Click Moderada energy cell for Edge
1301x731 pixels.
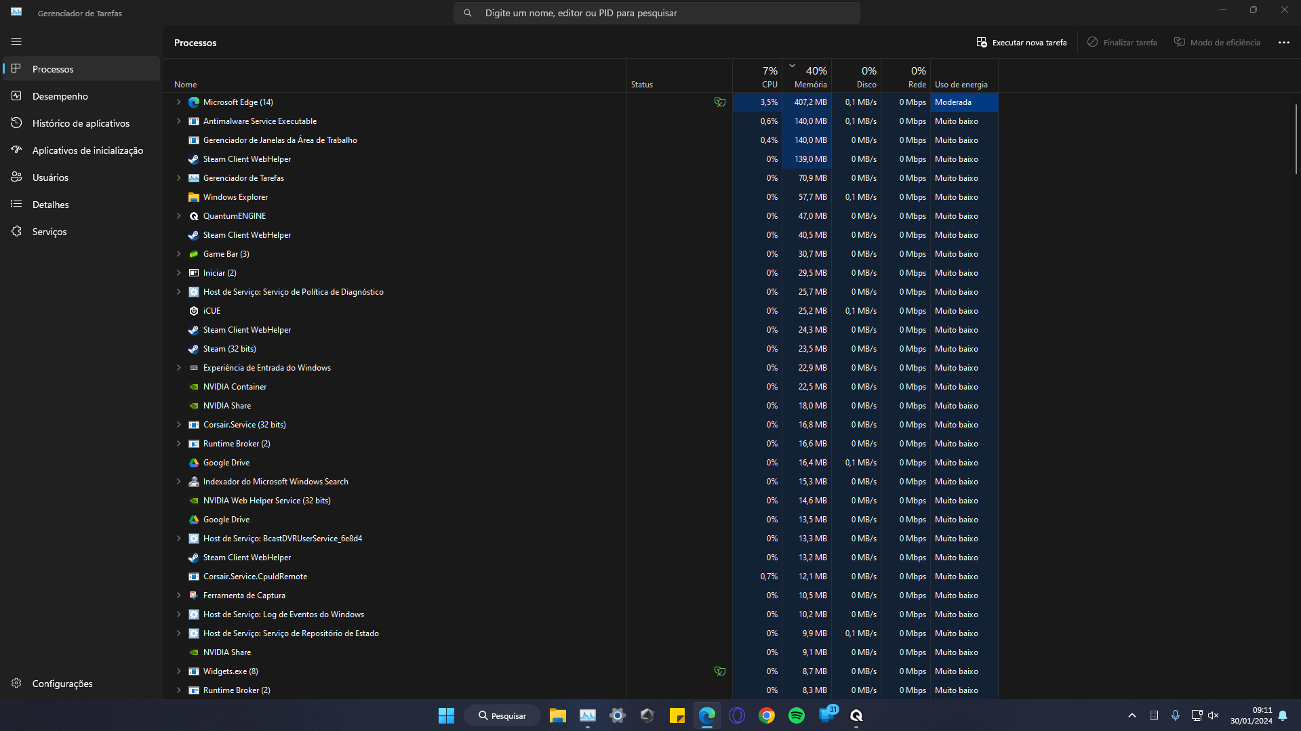pos(964,102)
